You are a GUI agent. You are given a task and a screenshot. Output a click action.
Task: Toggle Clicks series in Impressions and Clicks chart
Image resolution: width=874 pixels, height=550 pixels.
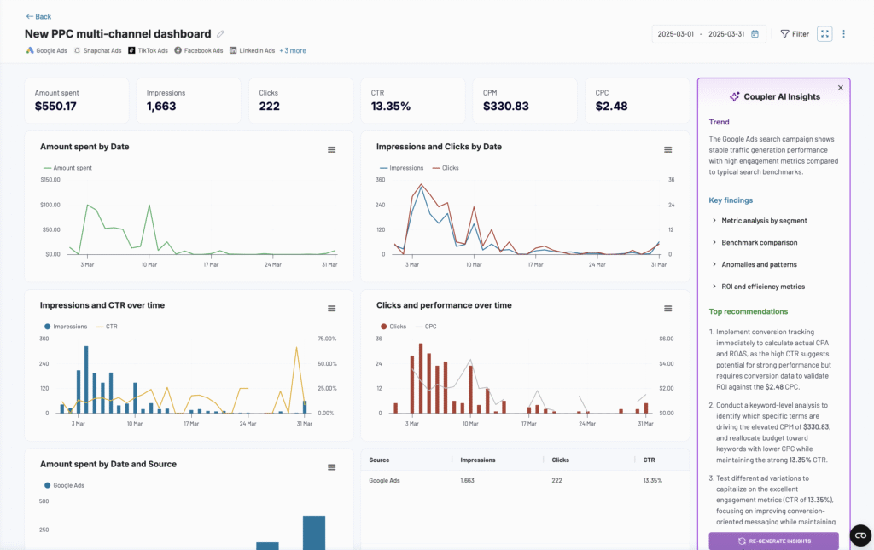pos(446,168)
